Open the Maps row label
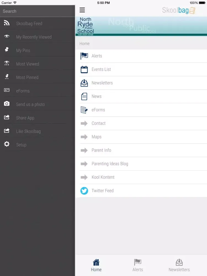The image size is (207, 276). point(96,137)
